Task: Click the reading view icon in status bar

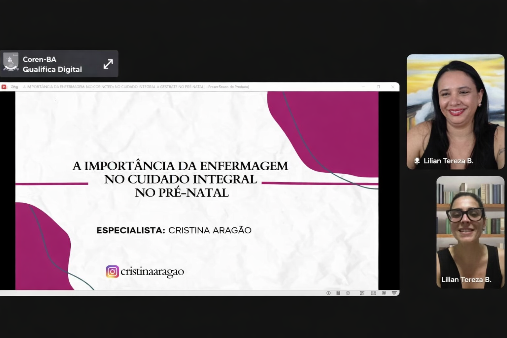Action: coord(384,293)
